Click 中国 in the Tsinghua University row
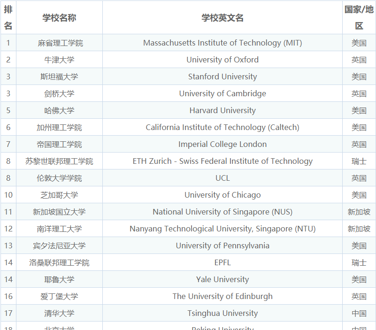Viewport: 376px width, 330px height. coord(359,314)
